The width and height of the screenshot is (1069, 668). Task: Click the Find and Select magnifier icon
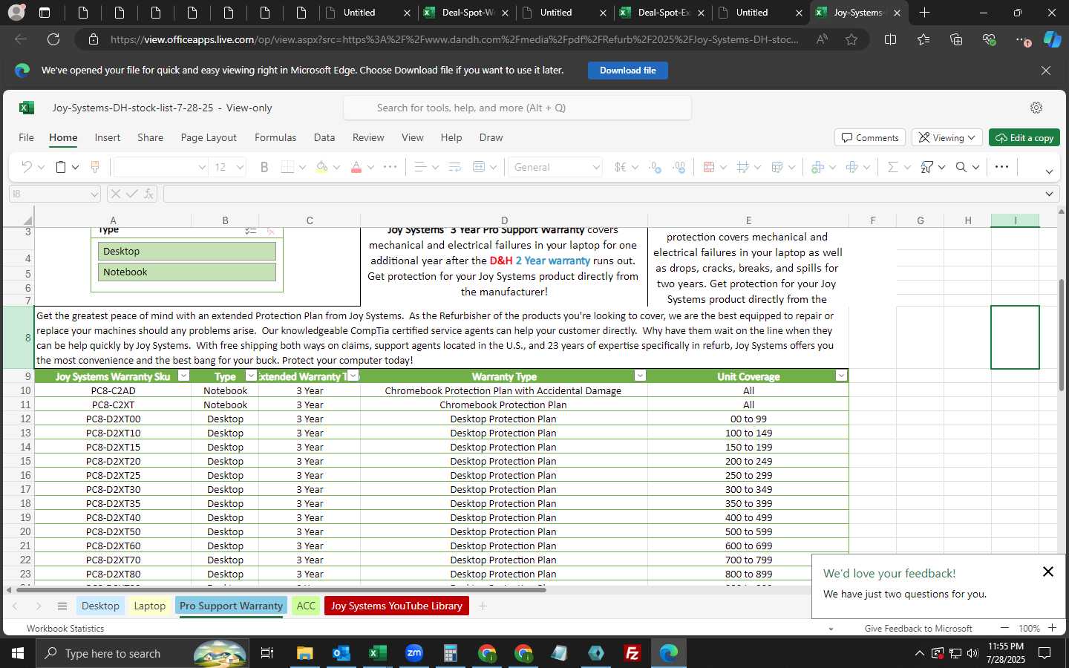[x=961, y=167]
